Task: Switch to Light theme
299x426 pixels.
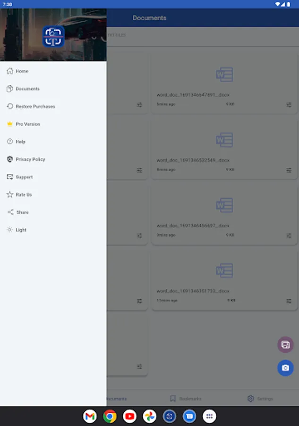Action: click(x=10, y=230)
